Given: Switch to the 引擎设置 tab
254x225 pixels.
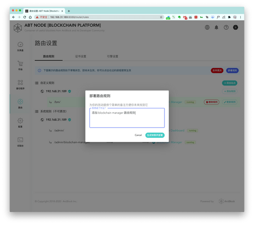Looking at the screenshot, I should pos(113,56).
